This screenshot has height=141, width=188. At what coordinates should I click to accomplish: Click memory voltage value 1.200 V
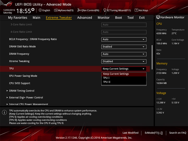pos(175,73)
